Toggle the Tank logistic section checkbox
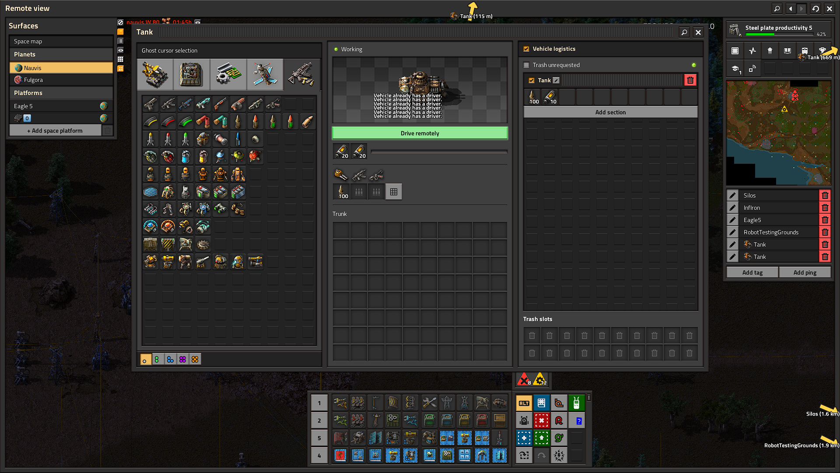 click(x=532, y=80)
